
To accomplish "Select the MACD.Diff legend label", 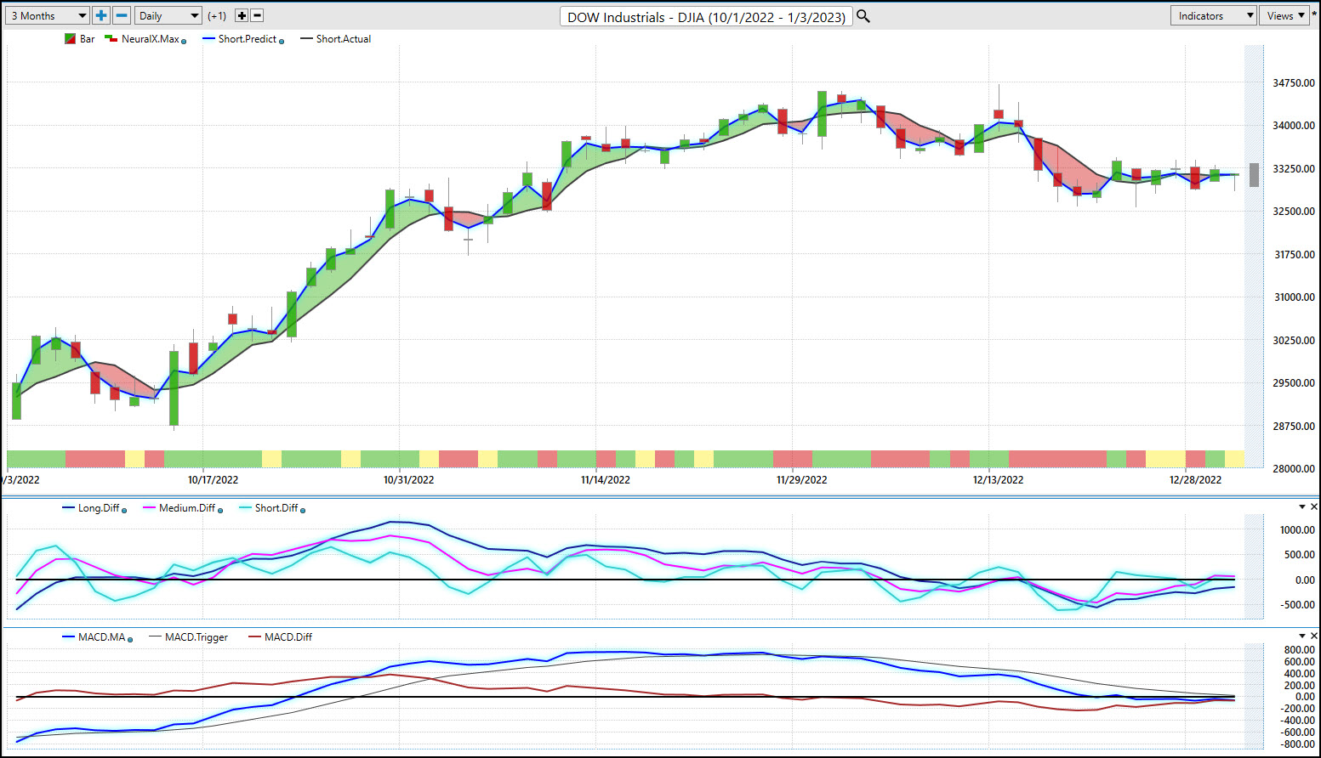I will 288,637.
